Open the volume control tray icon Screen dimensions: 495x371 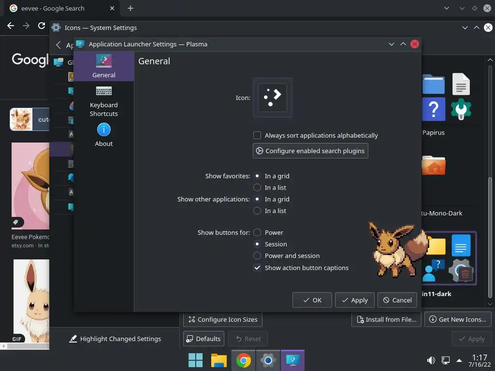coord(431,360)
